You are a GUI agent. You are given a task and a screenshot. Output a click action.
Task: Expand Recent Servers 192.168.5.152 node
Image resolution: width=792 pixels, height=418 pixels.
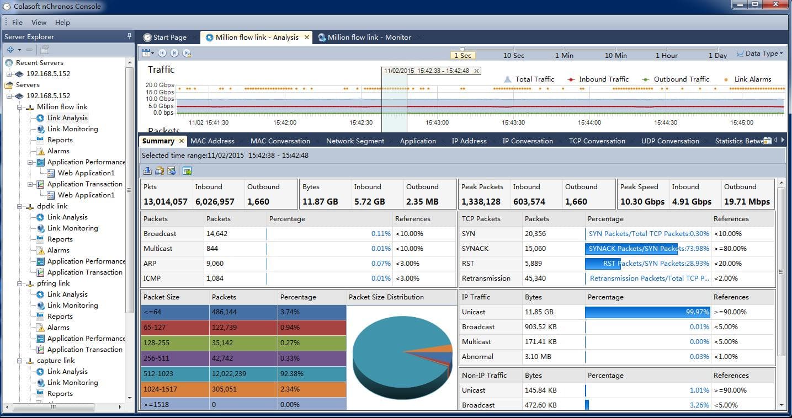(x=9, y=74)
